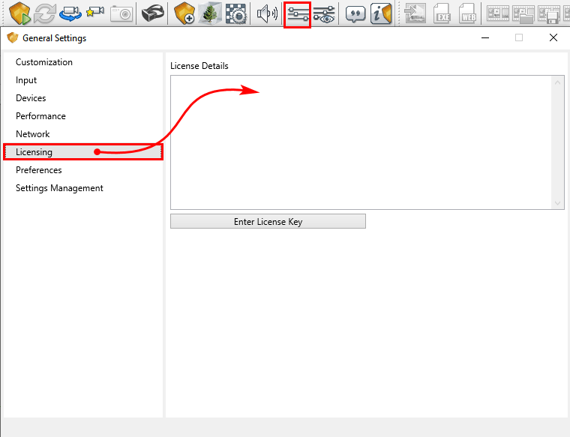This screenshot has width=570, height=437.
Task: Click the camera with blue arrows icon
Action: tap(70, 13)
